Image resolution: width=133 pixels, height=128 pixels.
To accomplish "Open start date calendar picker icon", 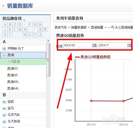I will coord(94,45).
